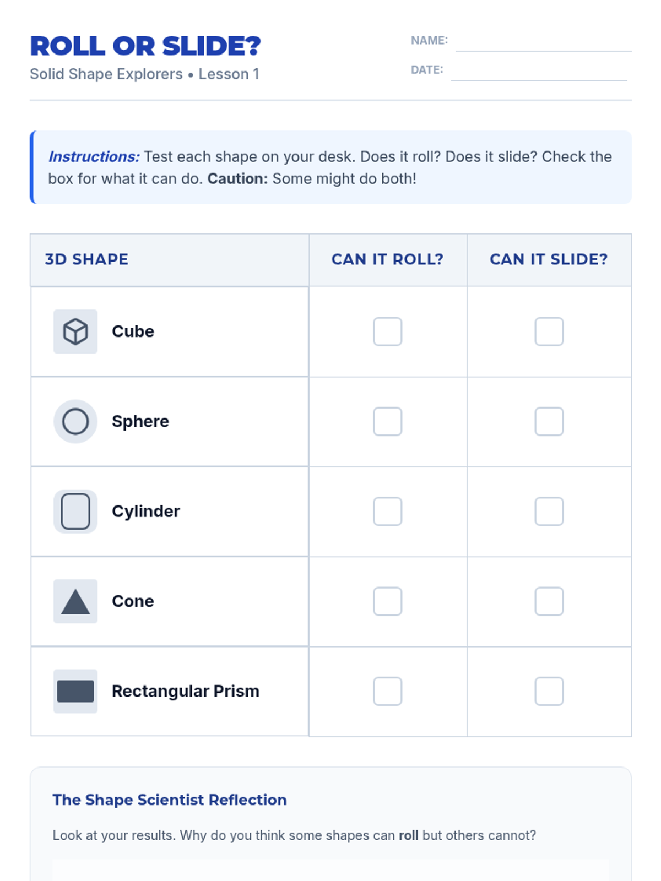The width and height of the screenshot is (661, 881).
Task: Click the Sphere circle icon
Action: point(75,421)
